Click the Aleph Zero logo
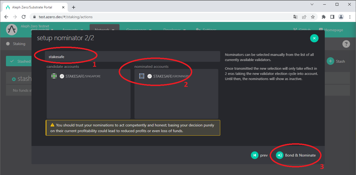This screenshot has width=356, height=175. click(12, 30)
